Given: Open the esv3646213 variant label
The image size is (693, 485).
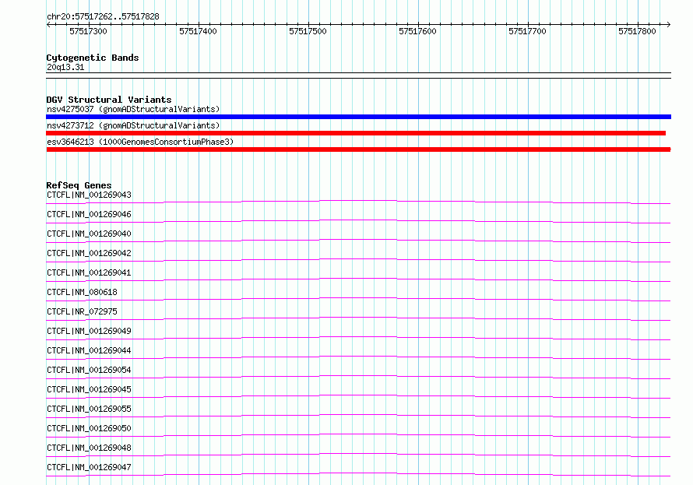Looking at the screenshot, I should click(140, 142).
